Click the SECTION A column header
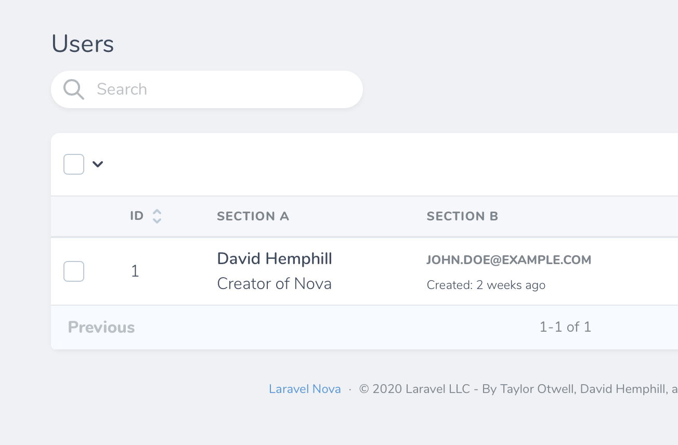Image resolution: width=678 pixels, height=445 pixels. coord(253,216)
